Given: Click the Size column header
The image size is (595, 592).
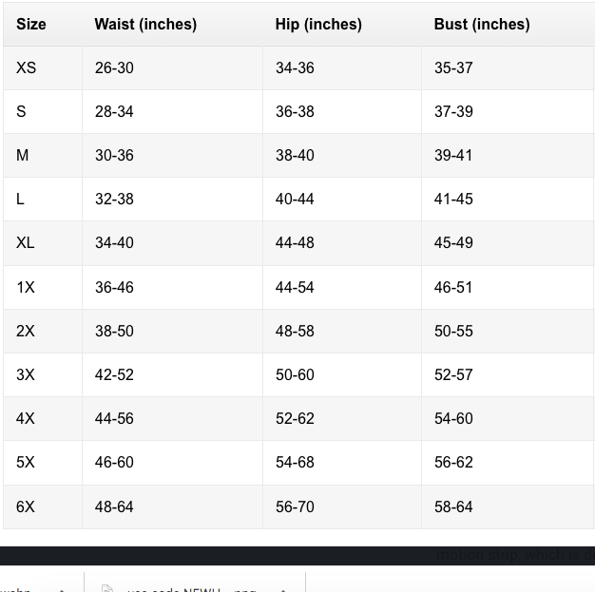Looking at the screenshot, I should click(30, 25).
